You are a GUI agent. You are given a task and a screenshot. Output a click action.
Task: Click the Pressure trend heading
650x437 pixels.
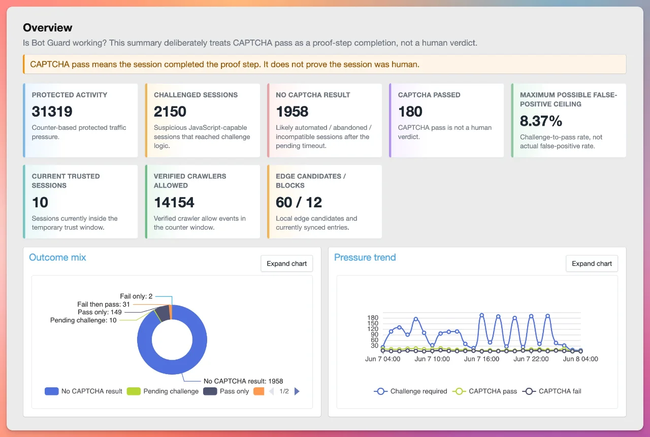click(x=365, y=257)
